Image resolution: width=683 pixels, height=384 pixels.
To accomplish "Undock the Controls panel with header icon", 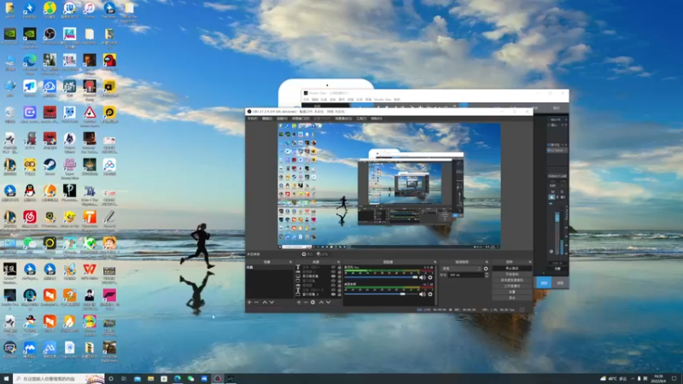I will [x=530, y=262].
